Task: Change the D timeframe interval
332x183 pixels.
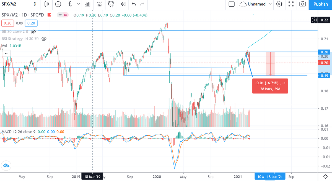Action: [35, 4]
